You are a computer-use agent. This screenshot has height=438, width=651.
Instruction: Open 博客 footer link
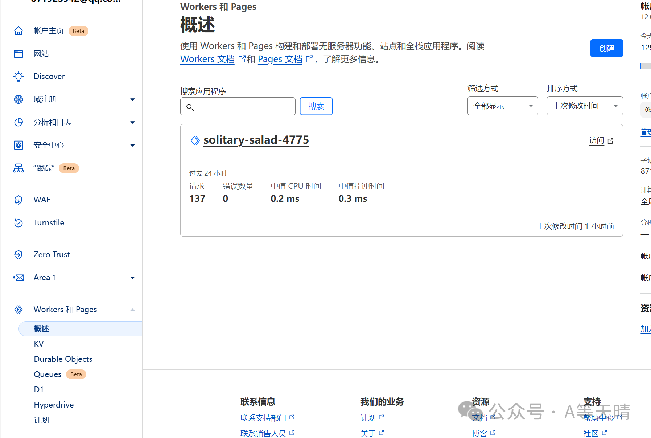(x=479, y=433)
